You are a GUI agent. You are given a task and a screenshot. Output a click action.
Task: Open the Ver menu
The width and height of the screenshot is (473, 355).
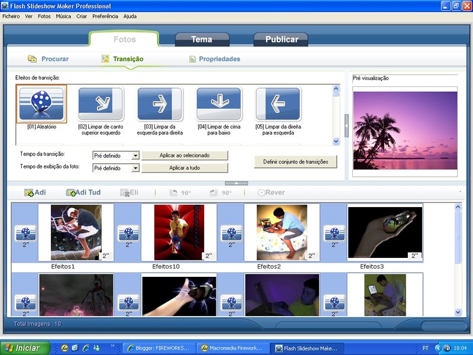[28, 17]
